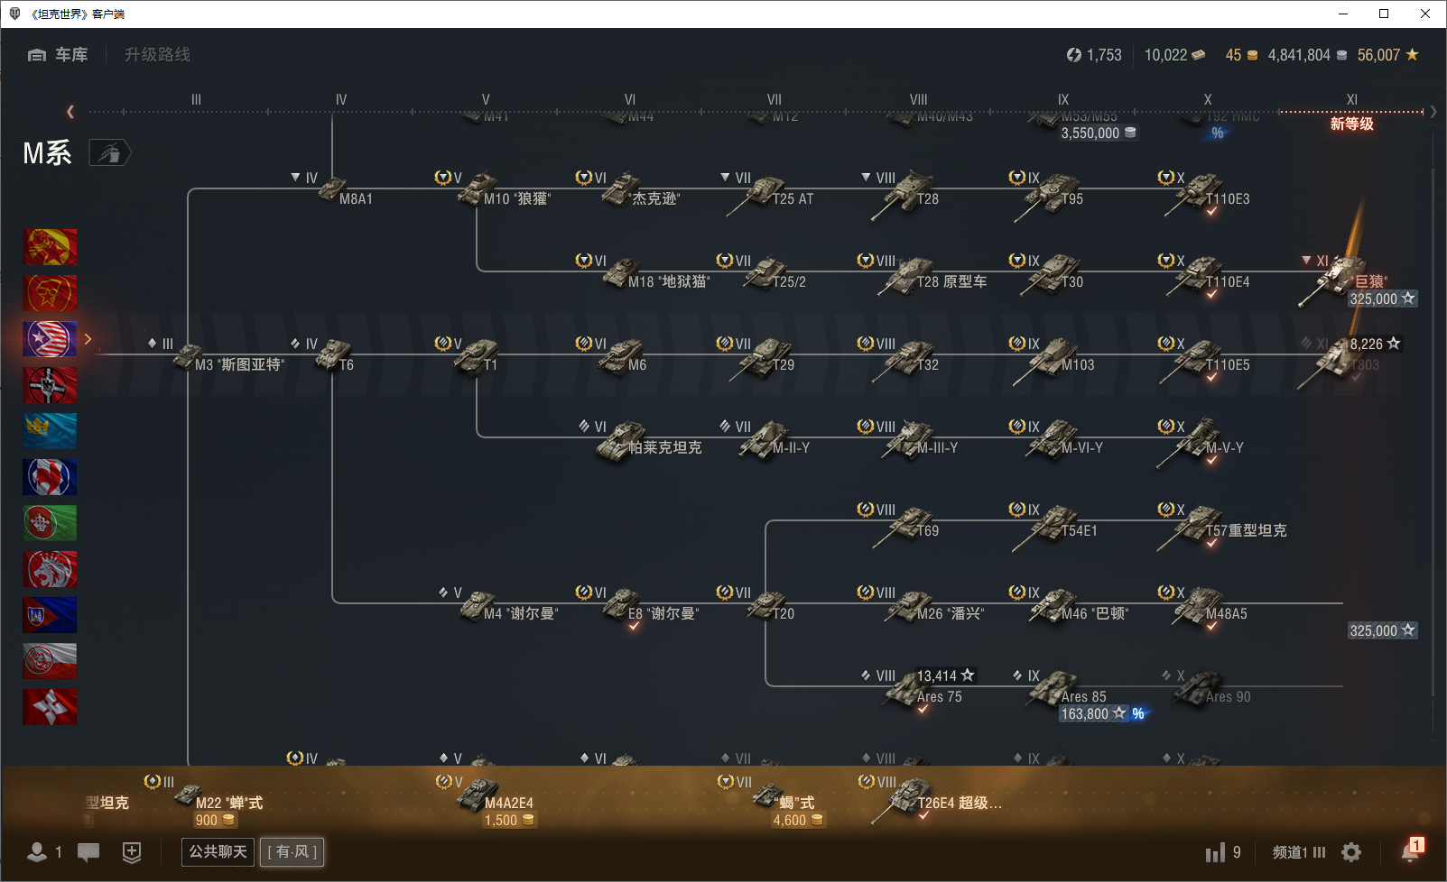The image size is (1447, 882).
Task: Click the 56,007 free experience balance
Action: coord(1387,55)
